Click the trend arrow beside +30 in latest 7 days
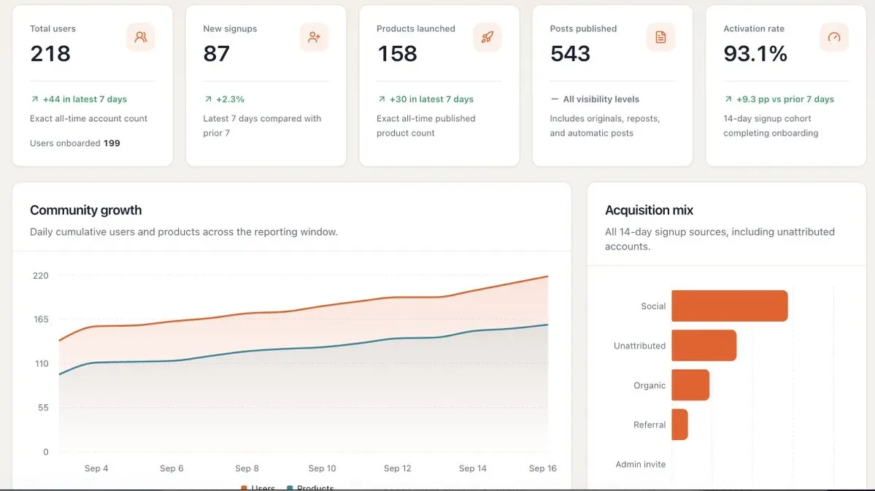This screenshot has height=491, width=875. click(382, 98)
